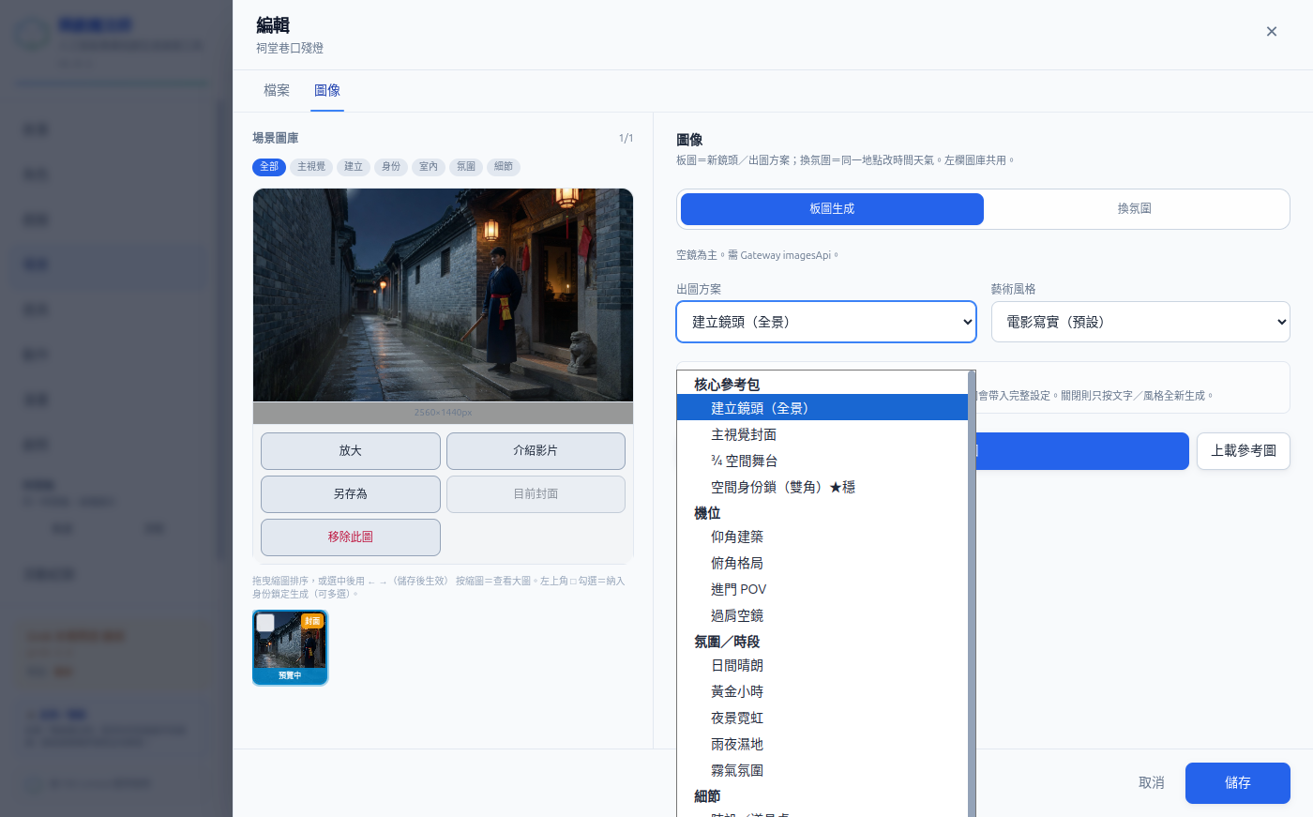Choose 建立鏡頭（全景） option in list
The image size is (1313, 817).
click(823, 408)
